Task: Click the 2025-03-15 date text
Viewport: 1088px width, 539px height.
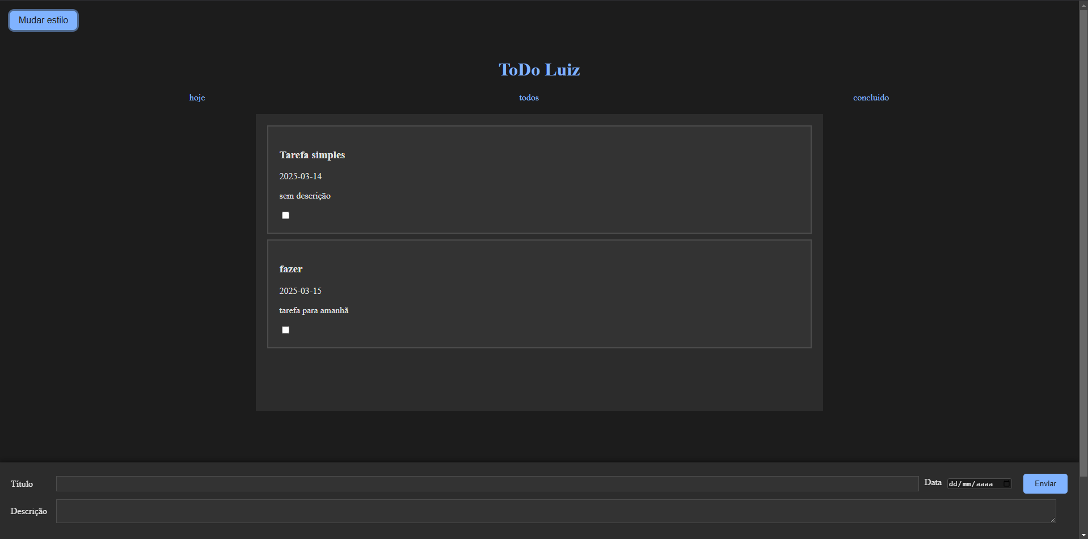Action: (x=300, y=291)
